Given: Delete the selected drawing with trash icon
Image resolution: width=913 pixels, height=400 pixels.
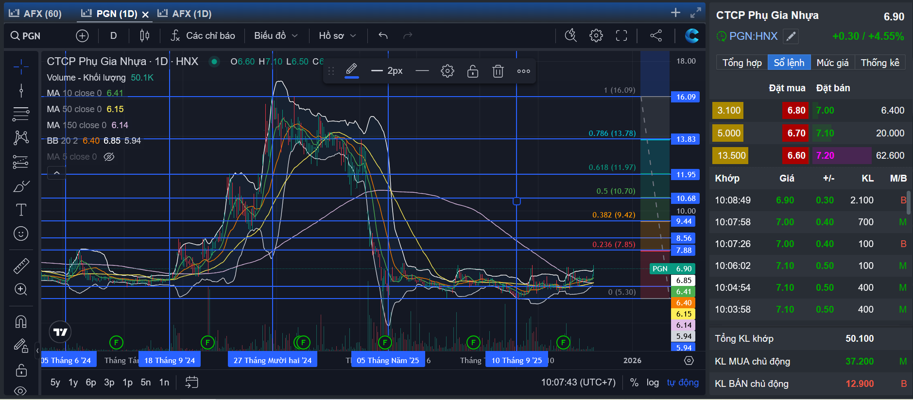Looking at the screenshot, I should point(498,71).
